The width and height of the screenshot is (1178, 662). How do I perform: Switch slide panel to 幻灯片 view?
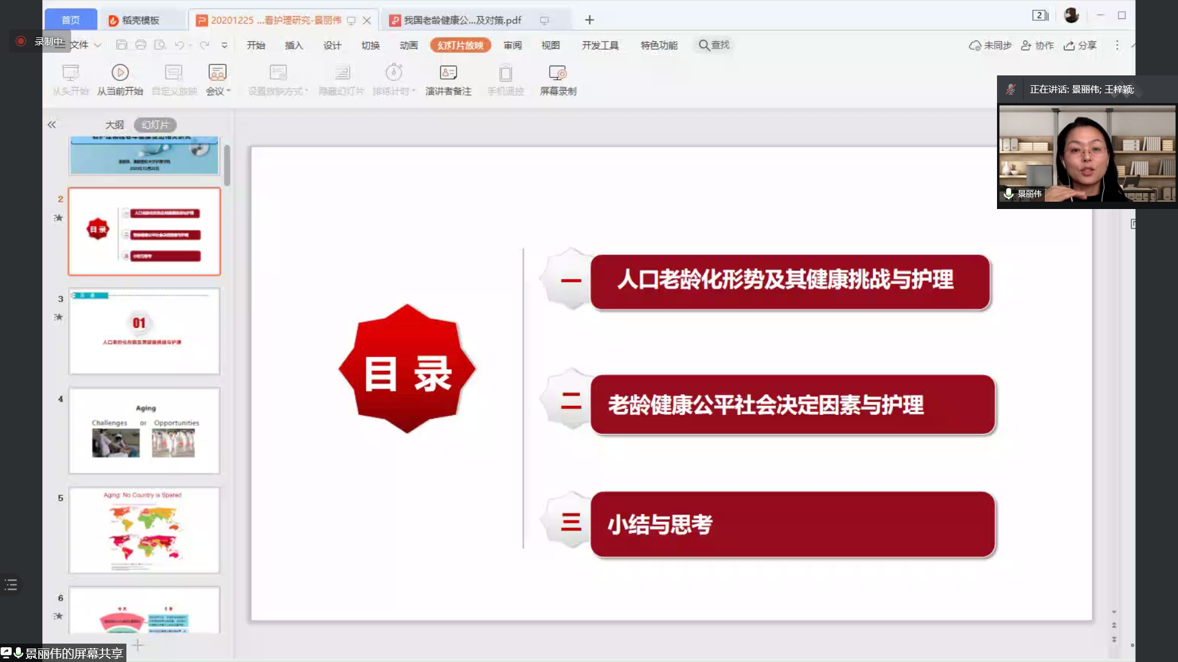155,124
